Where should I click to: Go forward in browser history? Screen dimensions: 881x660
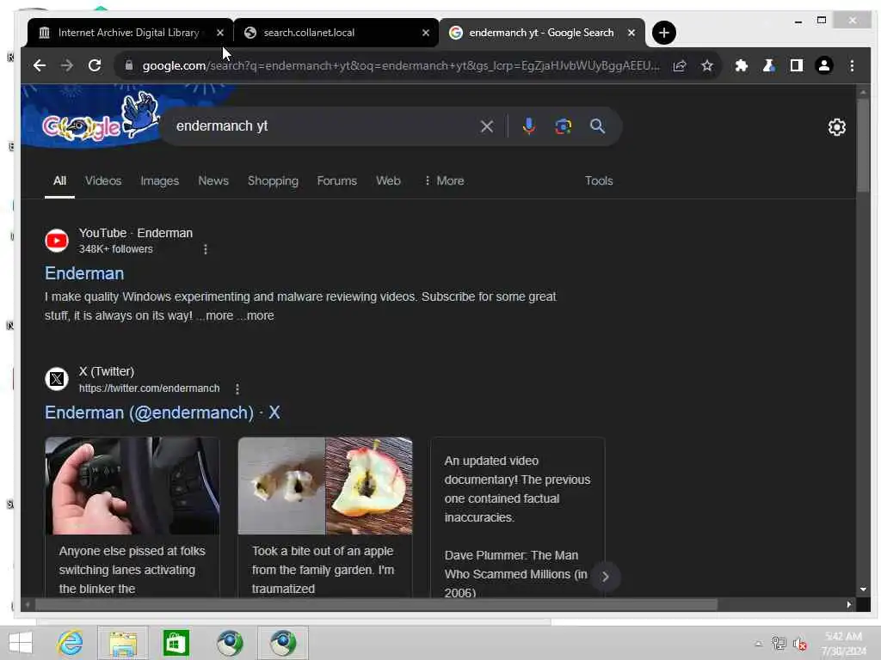(x=67, y=65)
